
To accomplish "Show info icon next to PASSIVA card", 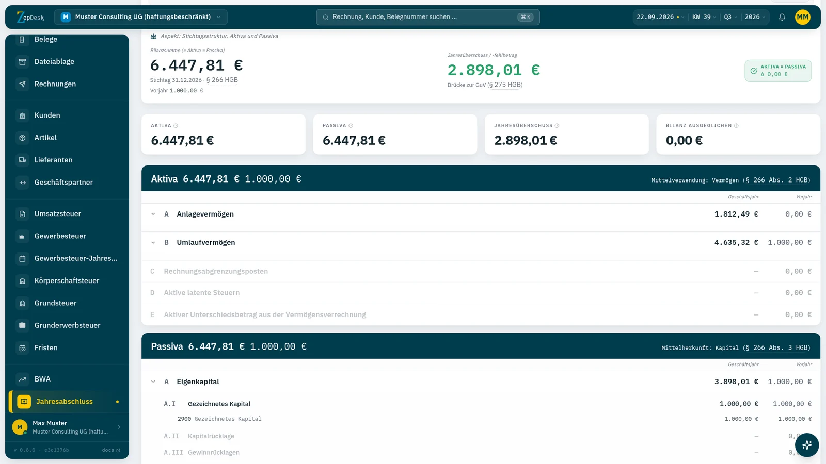I will [351, 126].
